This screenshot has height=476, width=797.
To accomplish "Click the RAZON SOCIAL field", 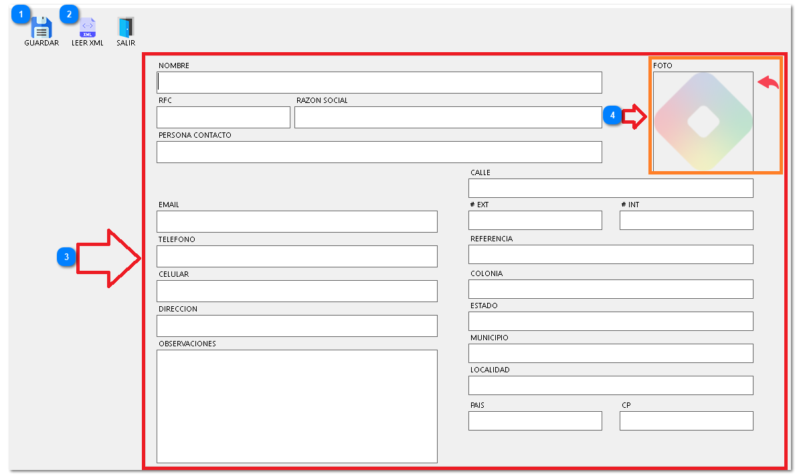I will pyautogui.click(x=448, y=117).
